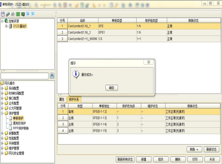
Task: Expand the 告警配置 folder in the tree
Action: click(x=2, y=133)
